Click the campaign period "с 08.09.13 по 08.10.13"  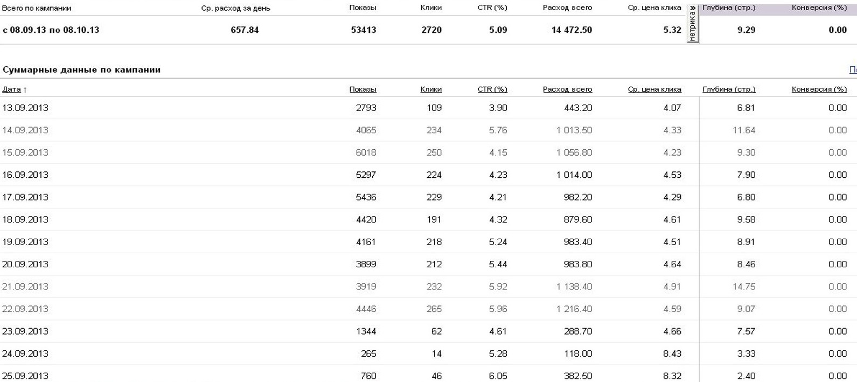(x=51, y=30)
